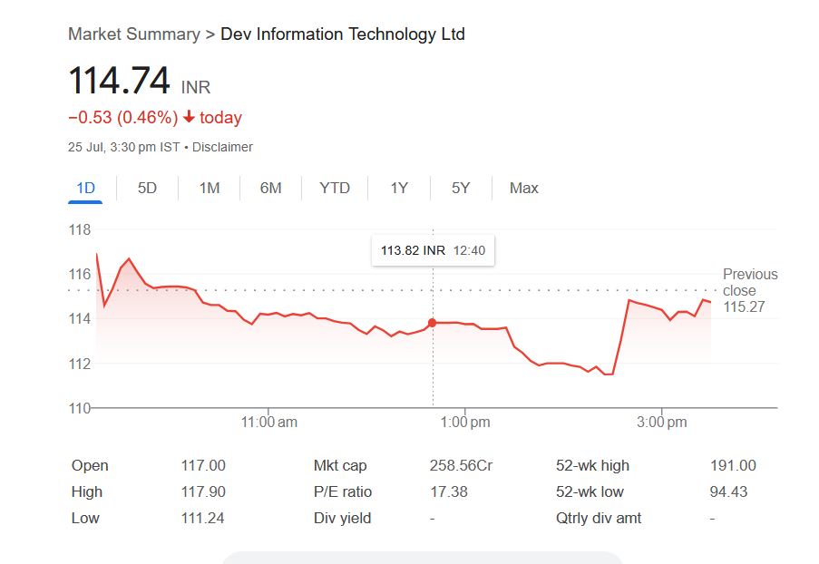Select the Max range tab
819x564 pixels.
[523, 188]
